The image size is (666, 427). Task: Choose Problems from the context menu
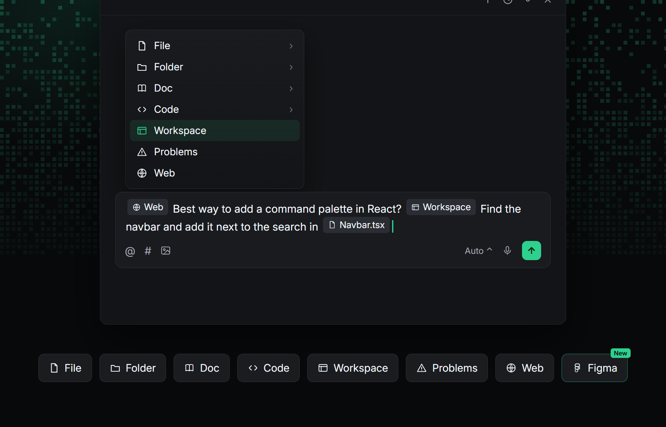click(215, 152)
